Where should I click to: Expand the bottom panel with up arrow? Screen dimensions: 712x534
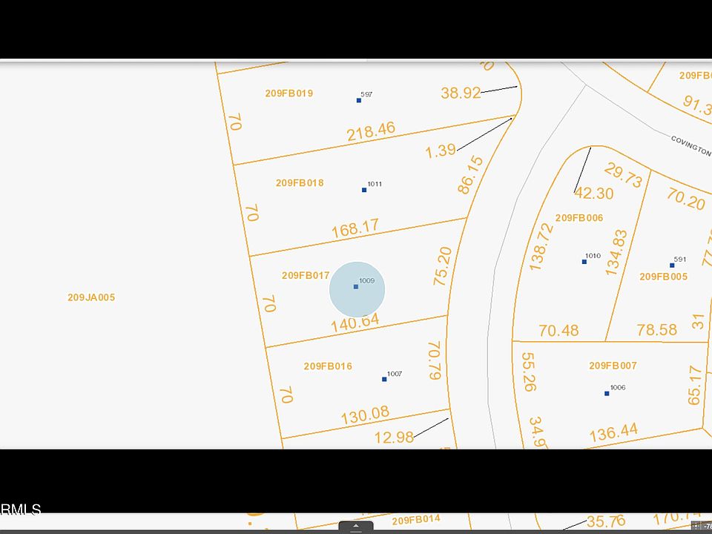tap(356, 527)
